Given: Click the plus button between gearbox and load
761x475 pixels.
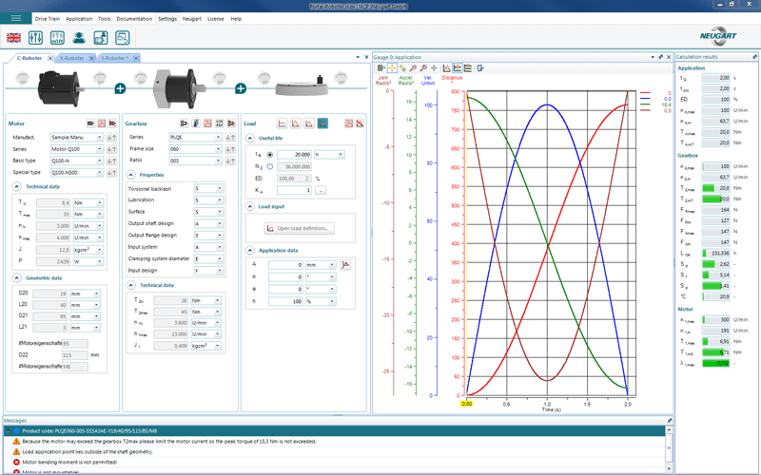Looking at the screenshot, I should click(x=241, y=88).
